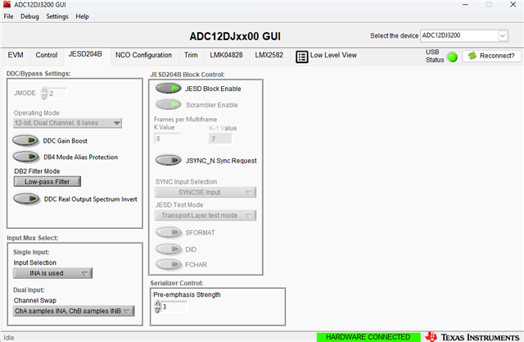Click the green USB Status indicator
524x342 pixels.
453,57
